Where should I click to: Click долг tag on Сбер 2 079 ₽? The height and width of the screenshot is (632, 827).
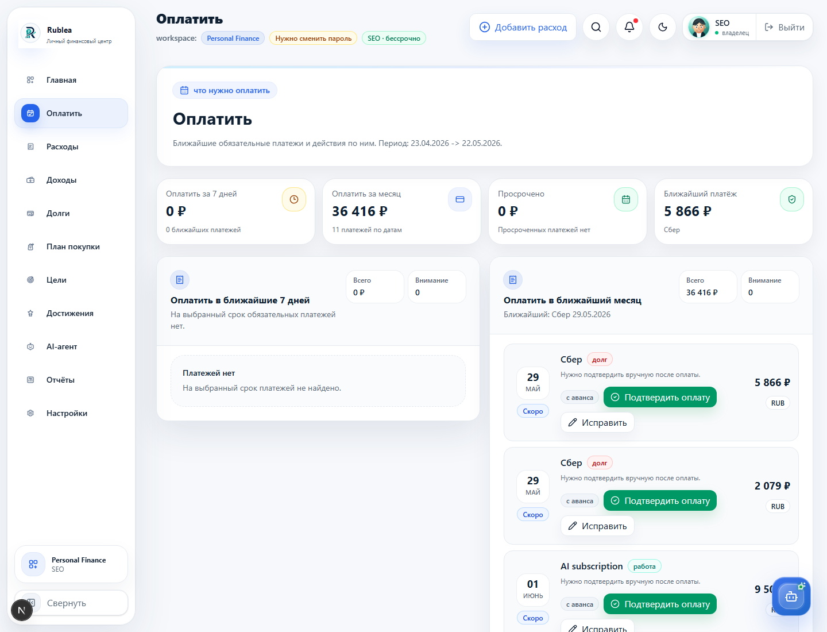point(600,463)
